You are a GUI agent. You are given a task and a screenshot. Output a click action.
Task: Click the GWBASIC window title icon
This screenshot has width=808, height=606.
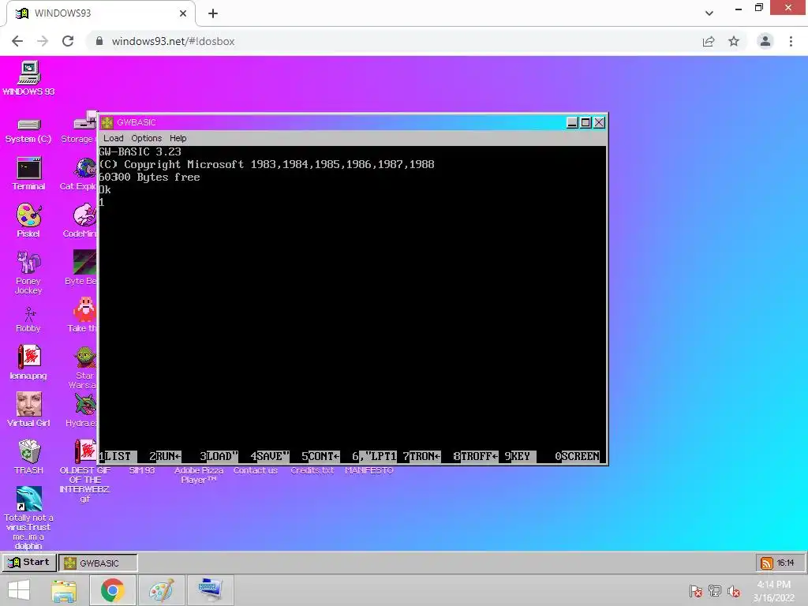pyautogui.click(x=107, y=122)
